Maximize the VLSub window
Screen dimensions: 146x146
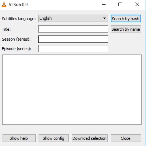click(120, 4)
